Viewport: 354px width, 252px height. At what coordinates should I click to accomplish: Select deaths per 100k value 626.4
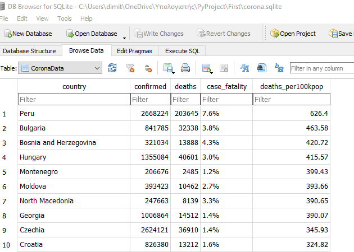click(x=292, y=113)
